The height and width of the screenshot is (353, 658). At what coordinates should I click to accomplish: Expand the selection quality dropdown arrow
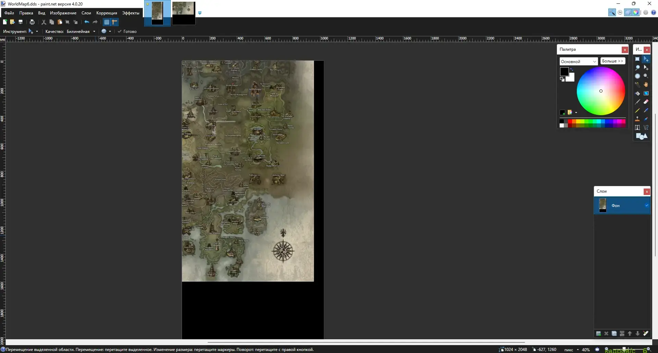click(110, 31)
